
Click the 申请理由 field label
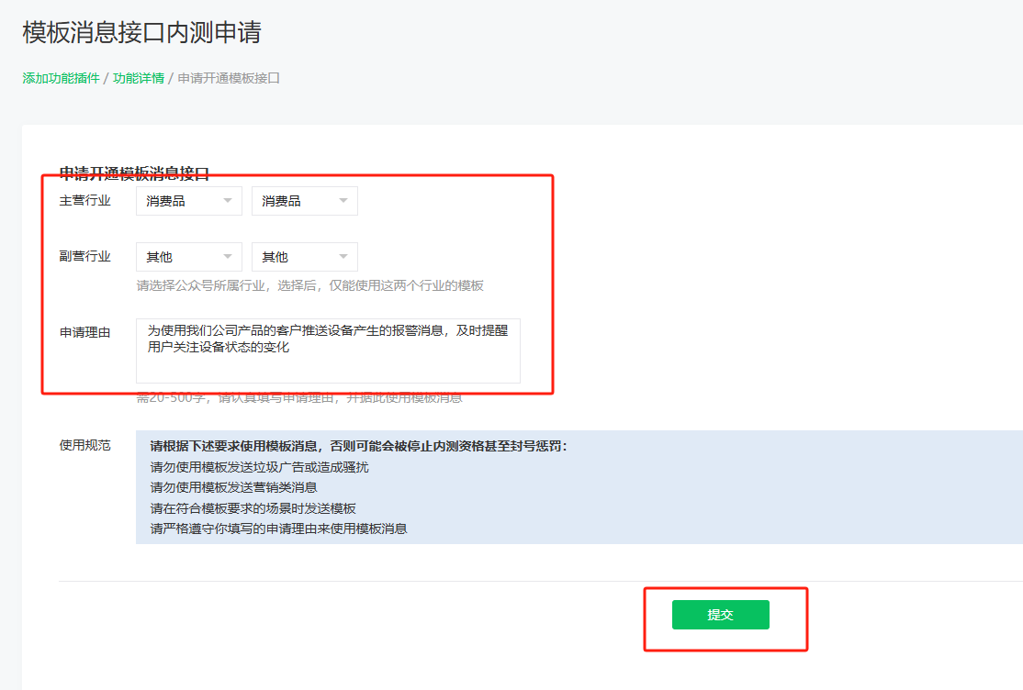point(84,332)
